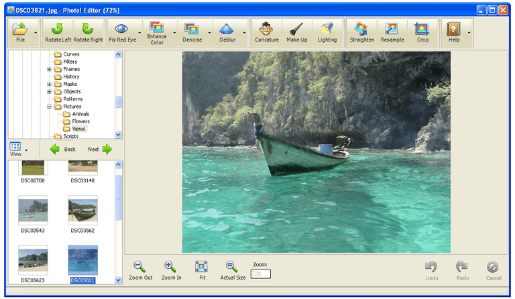The image size is (515, 299).
Task: Select the Curves folder
Action: pyautogui.click(x=67, y=54)
